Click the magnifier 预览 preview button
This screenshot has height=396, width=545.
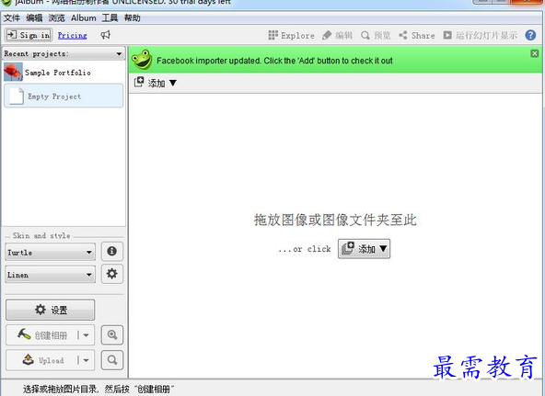pyautogui.click(x=376, y=35)
